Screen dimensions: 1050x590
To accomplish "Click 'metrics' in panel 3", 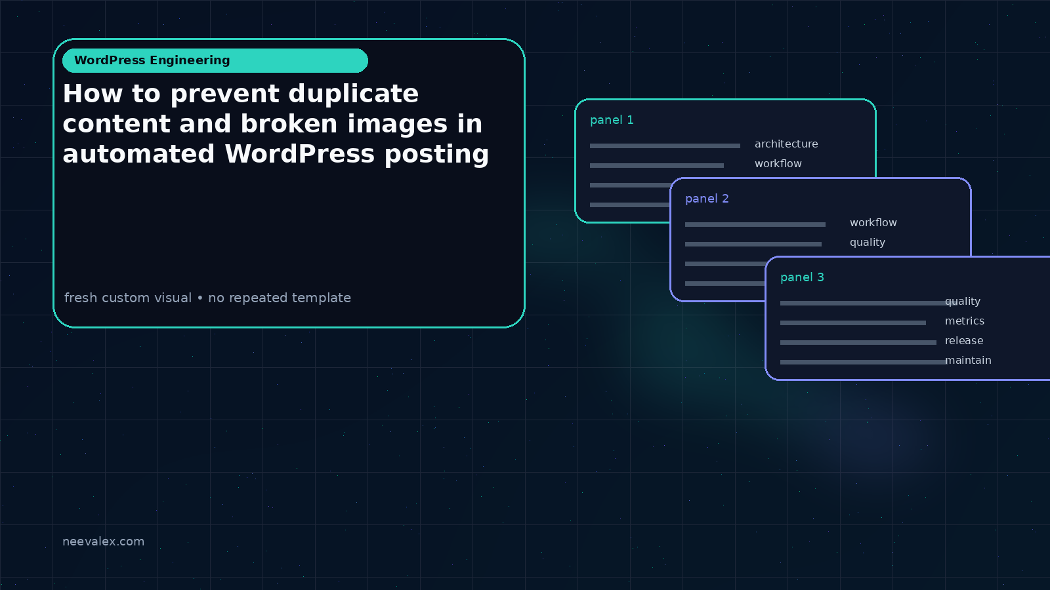I will click(x=965, y=321).
